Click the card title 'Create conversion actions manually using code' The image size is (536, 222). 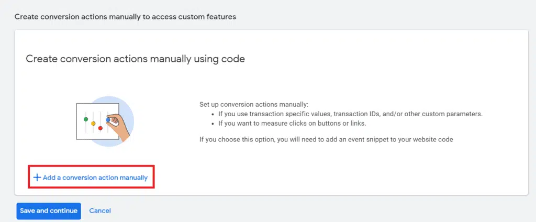pos(135,59)
